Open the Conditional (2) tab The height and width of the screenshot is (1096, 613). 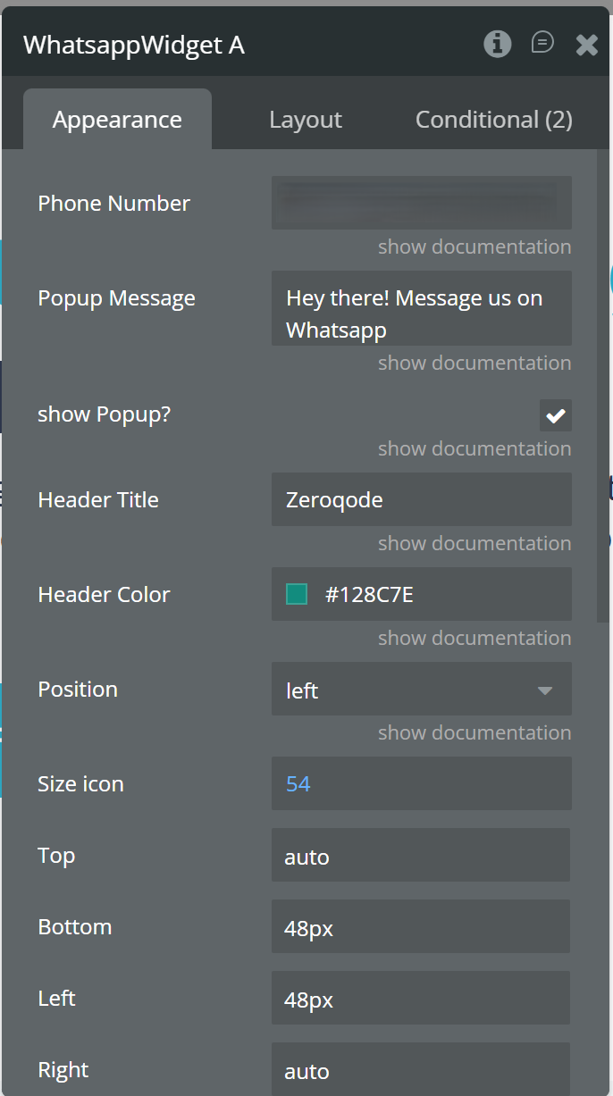pos(493,120)
